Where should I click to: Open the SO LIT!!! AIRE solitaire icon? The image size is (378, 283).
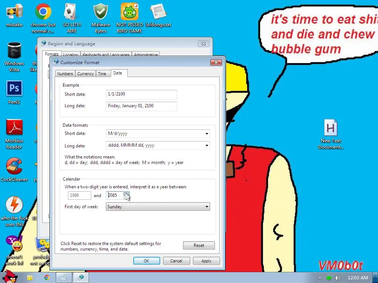pyautogui.click(x=72, y=18)
